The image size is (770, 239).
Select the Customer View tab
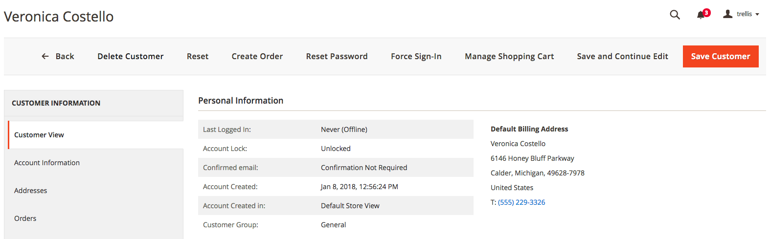pyautogui.click(x=96, y=135)
